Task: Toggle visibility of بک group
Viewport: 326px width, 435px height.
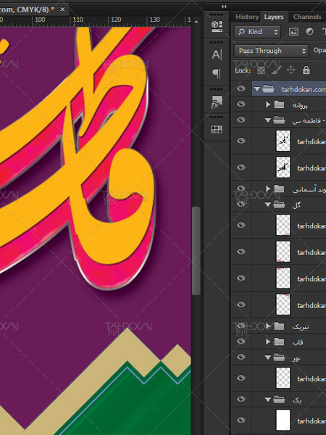Action: point(241,399)
